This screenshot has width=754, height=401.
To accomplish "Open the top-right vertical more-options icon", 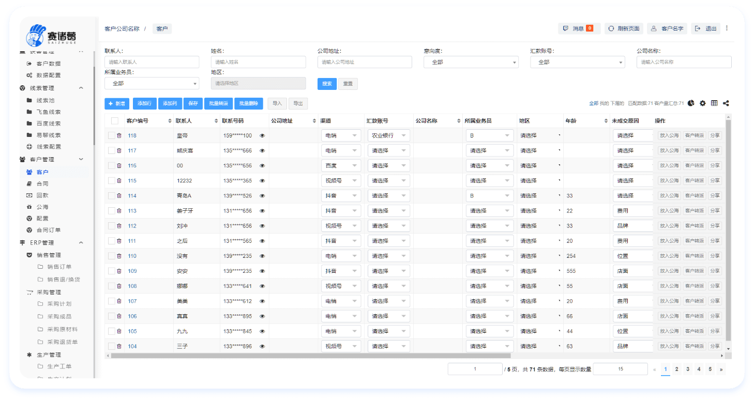I will pos(727,28).
